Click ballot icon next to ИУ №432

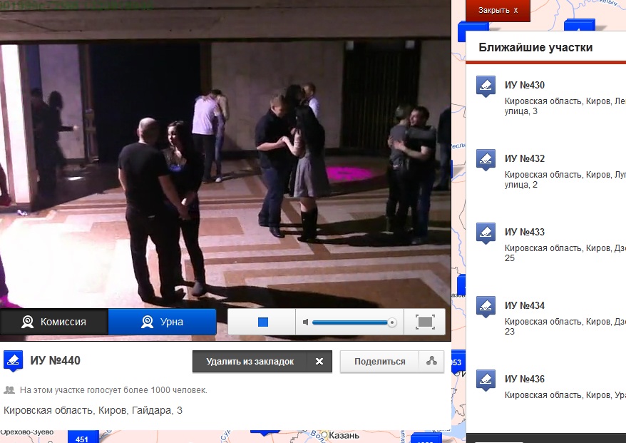[x=486, y=160]
